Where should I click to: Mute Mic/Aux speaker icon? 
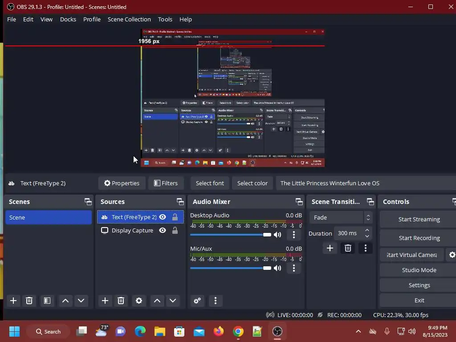[x=277, y=268]
